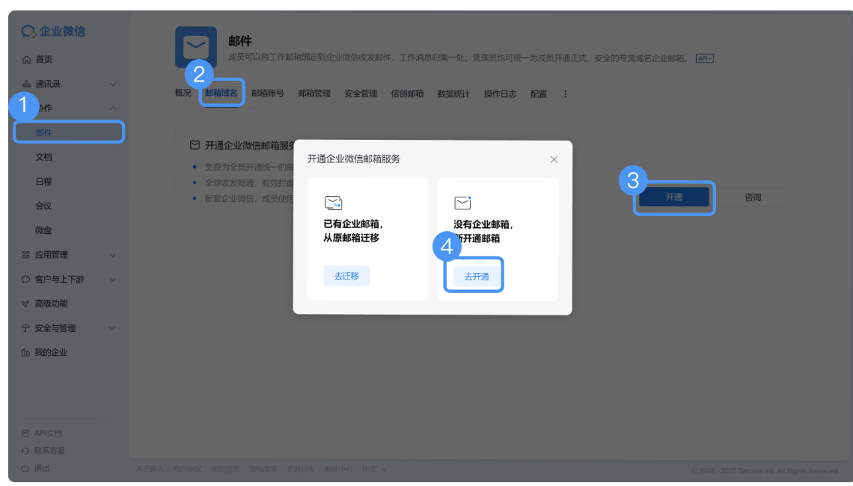Screen dimensions: 853x486
Task: Open the API文档 link
Action: click(48, 433)
